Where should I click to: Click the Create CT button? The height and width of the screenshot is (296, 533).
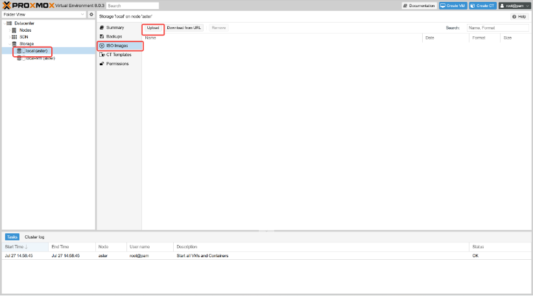point(482,6)
